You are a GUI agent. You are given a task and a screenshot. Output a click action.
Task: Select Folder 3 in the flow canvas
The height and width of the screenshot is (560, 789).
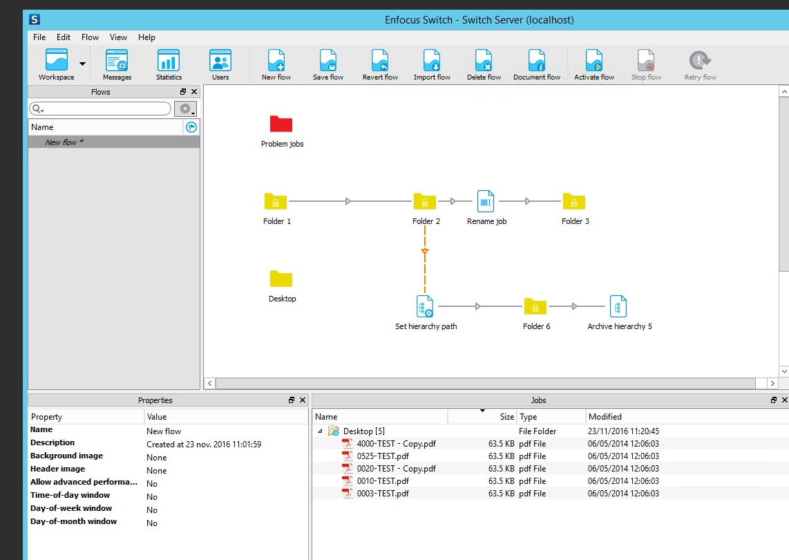point(573,201)
